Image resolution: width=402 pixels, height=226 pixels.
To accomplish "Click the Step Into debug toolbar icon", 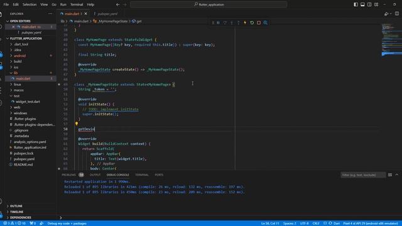I will (232, 23).
